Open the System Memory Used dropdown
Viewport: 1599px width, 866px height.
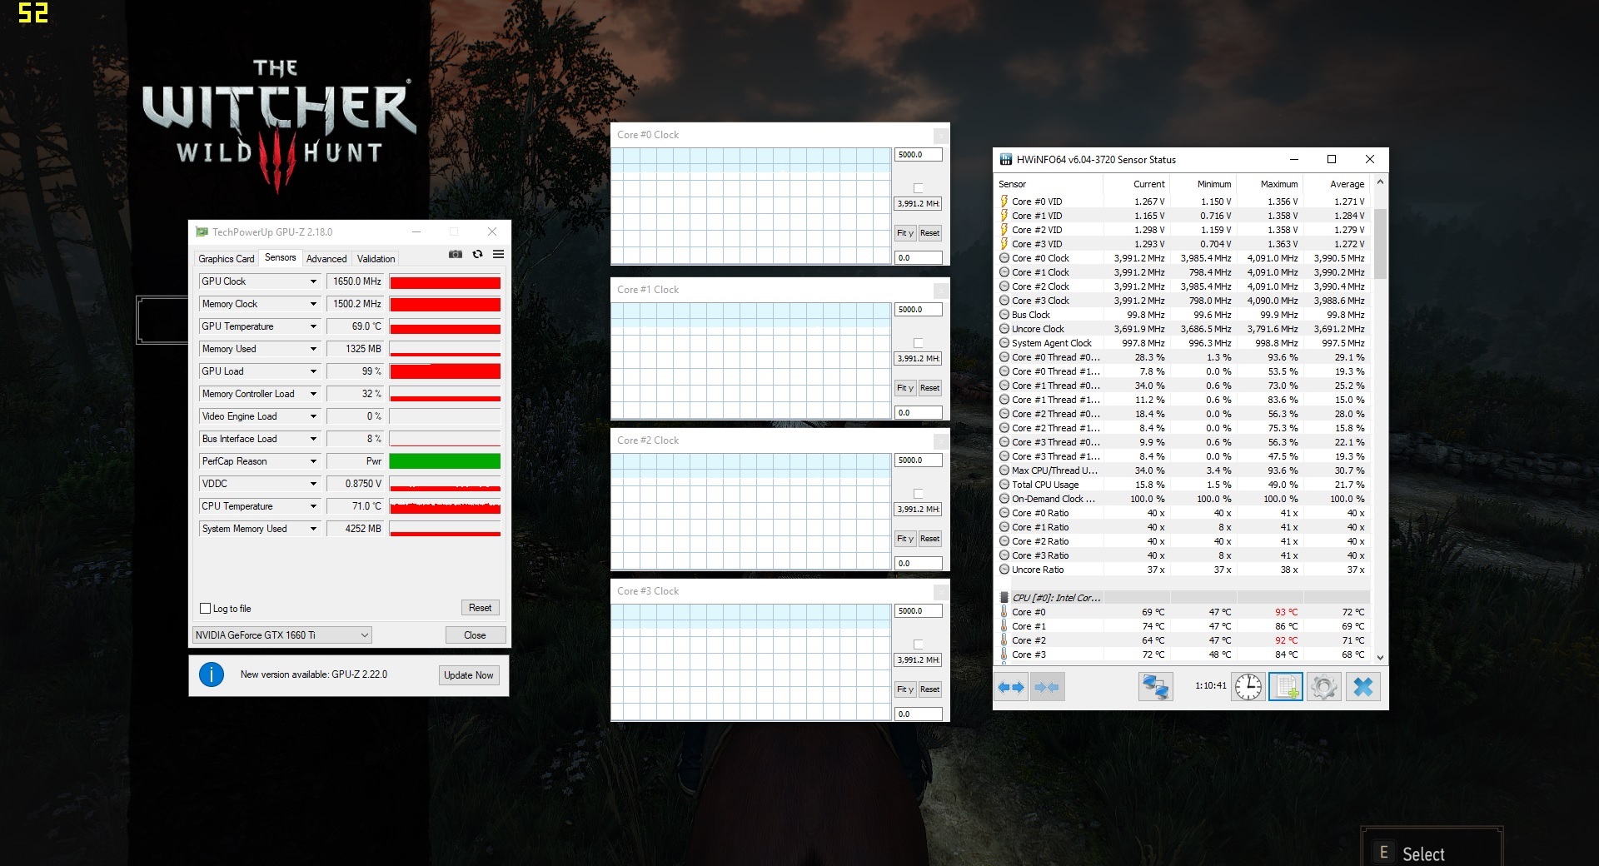coord(313,529)
